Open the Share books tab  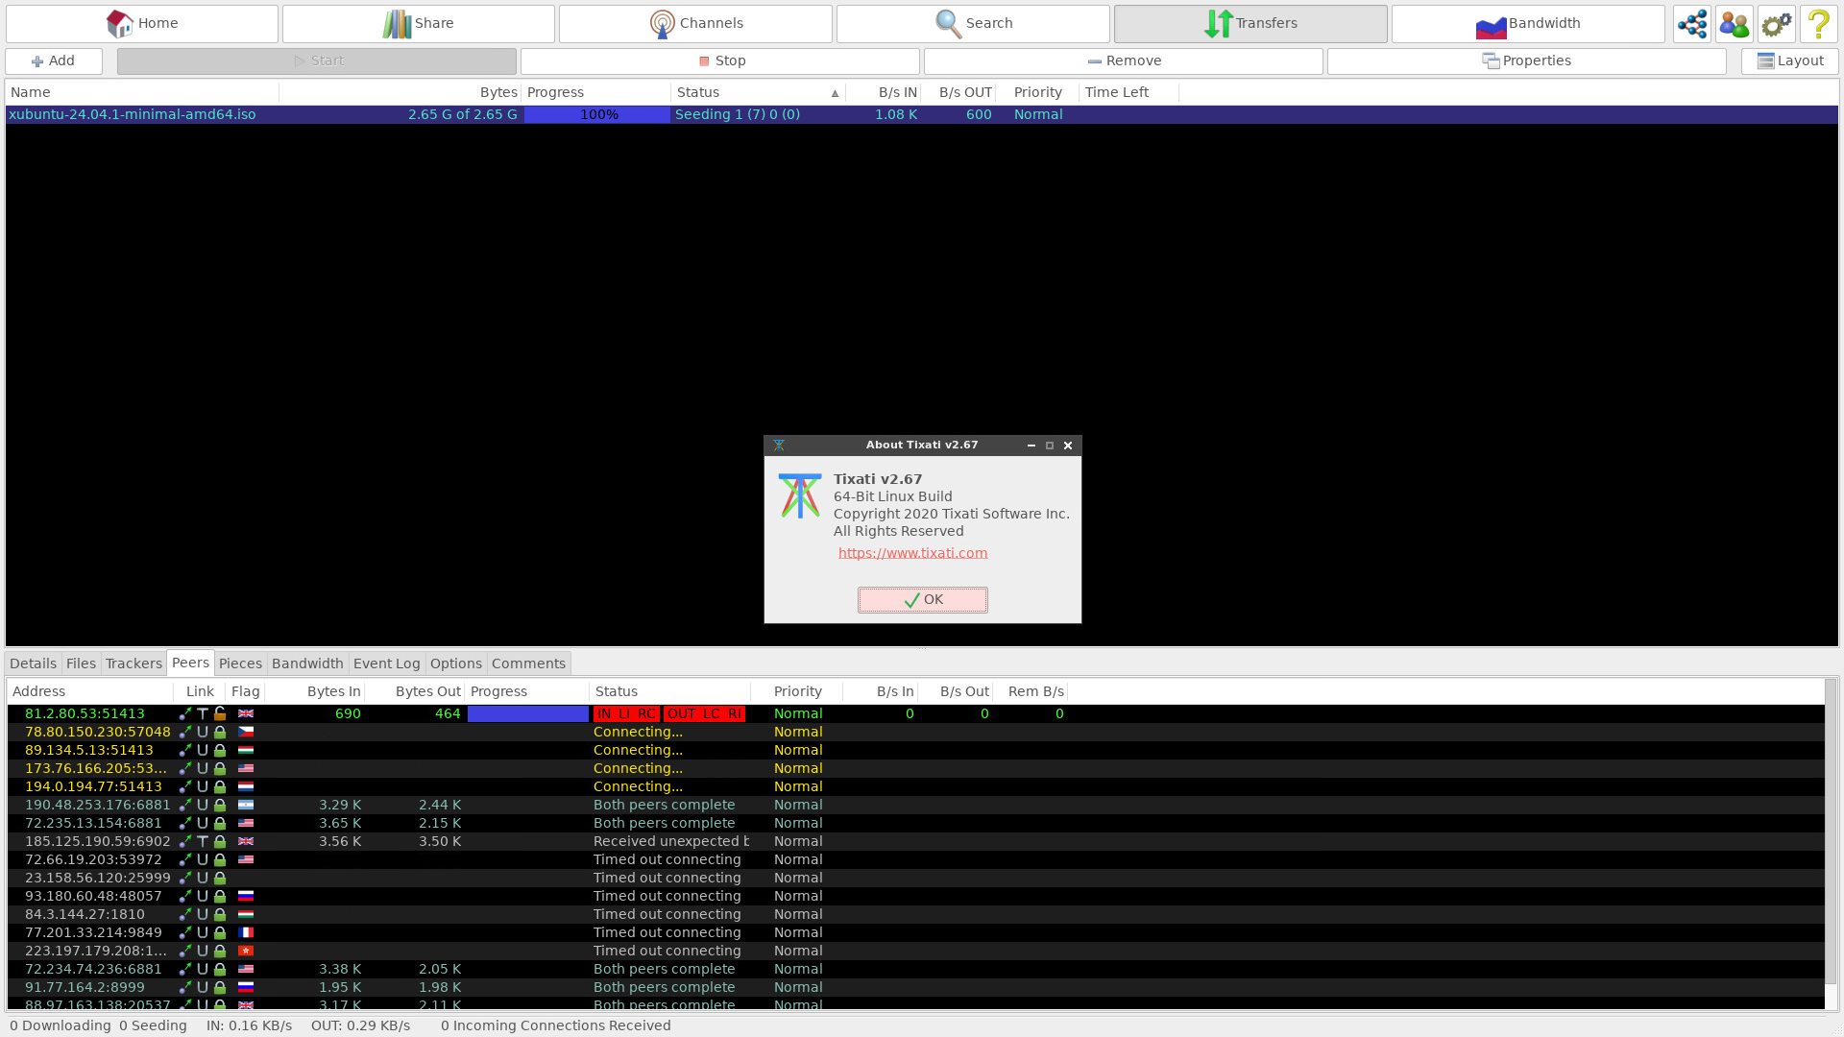pyautogui.click(x=419, y=23)
